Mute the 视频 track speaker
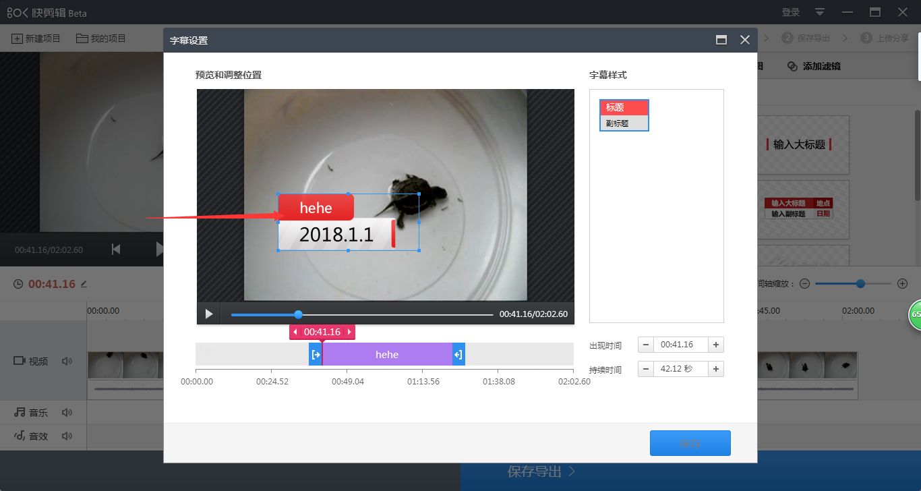Screen dimensions: 921x491 click(66, 361)
